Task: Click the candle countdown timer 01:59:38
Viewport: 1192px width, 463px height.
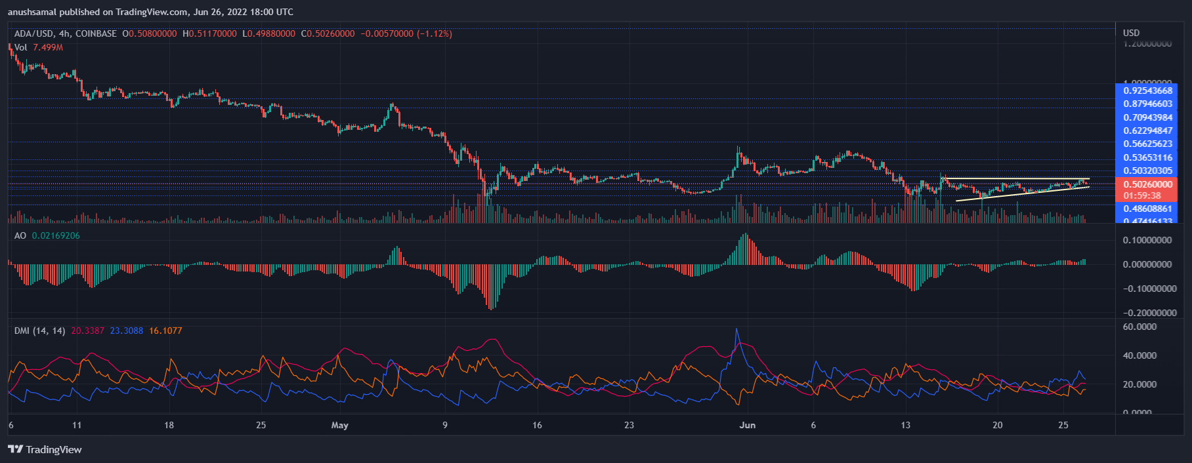Action: (1142, 195)
